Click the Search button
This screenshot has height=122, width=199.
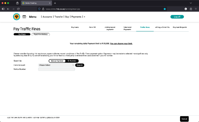[x=80, y=65]
